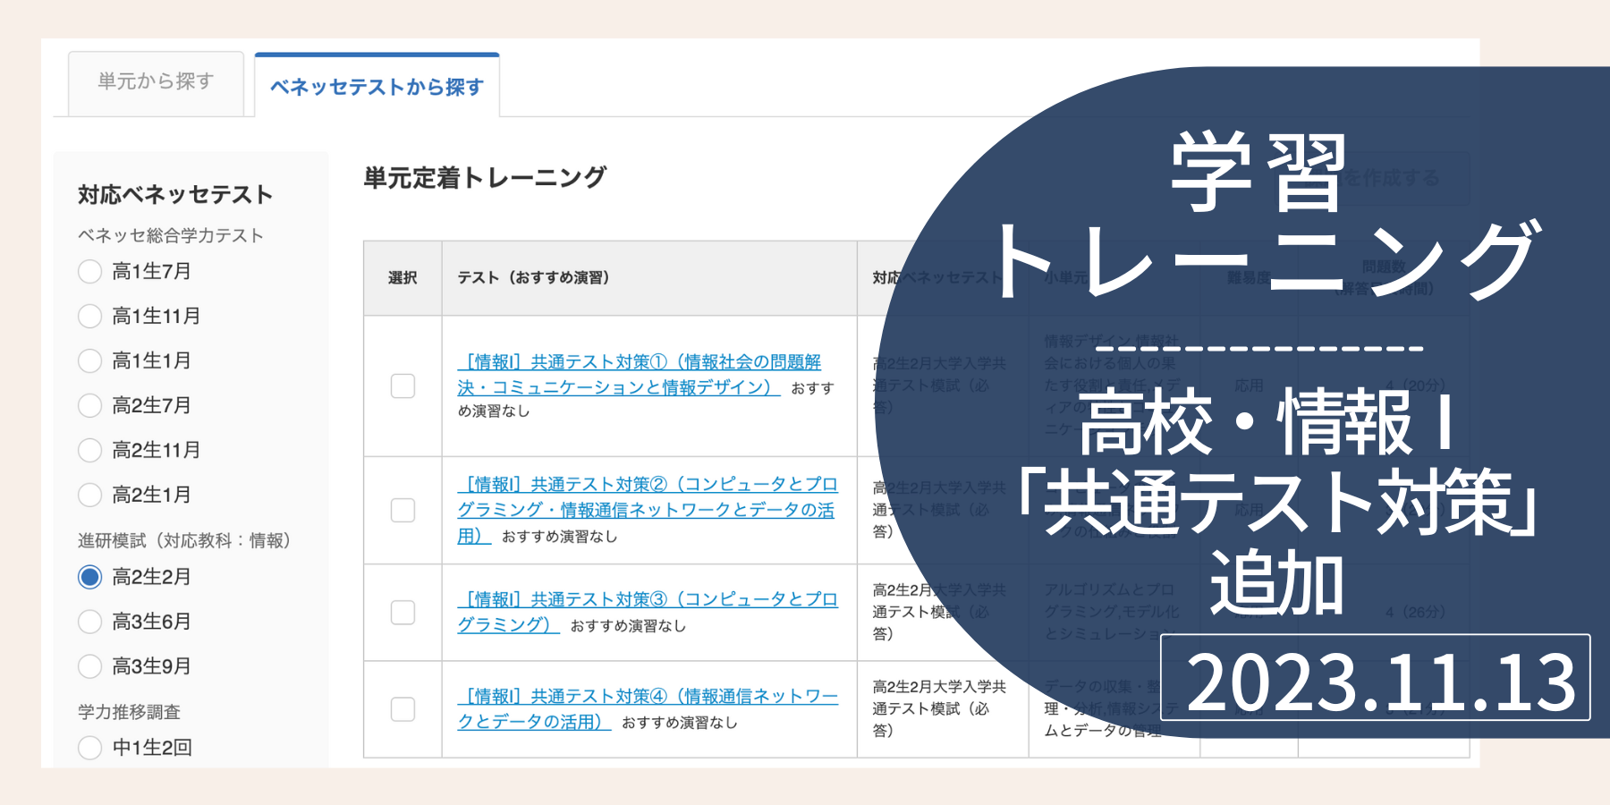Select the 高2生11月 radio button
Viewport: 1610px width, 805px height.
coord(89,450)
